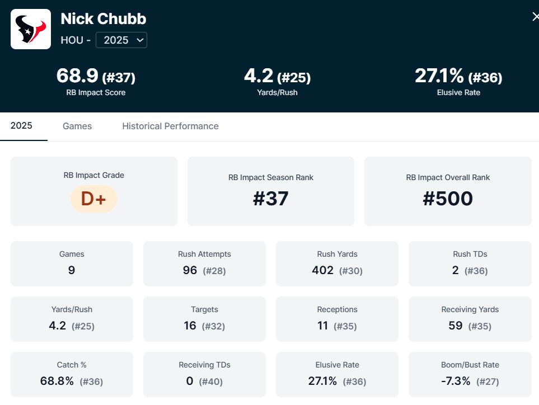This screenshot has height=405, width=539.
Task: Close the Nick Chubb player panel
Action: click(535, 17)
